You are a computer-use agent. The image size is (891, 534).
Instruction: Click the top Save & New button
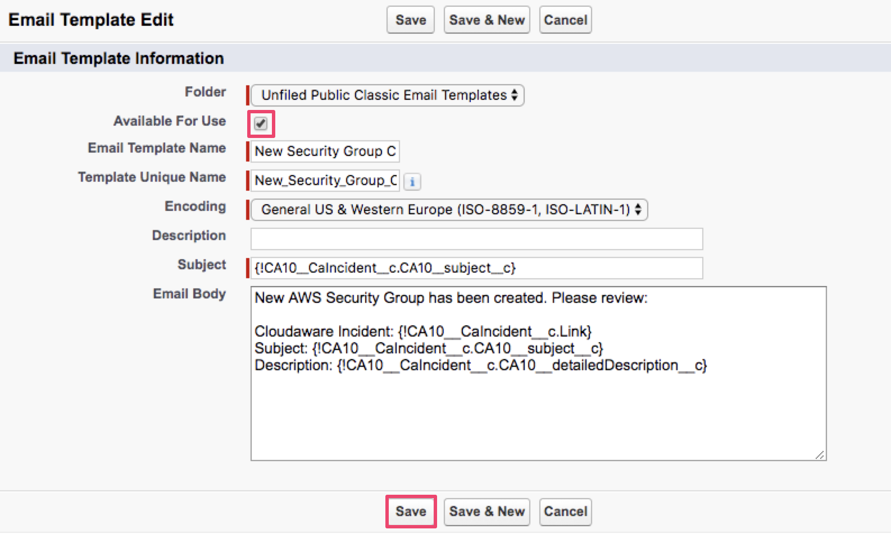(x=487, y=20)
